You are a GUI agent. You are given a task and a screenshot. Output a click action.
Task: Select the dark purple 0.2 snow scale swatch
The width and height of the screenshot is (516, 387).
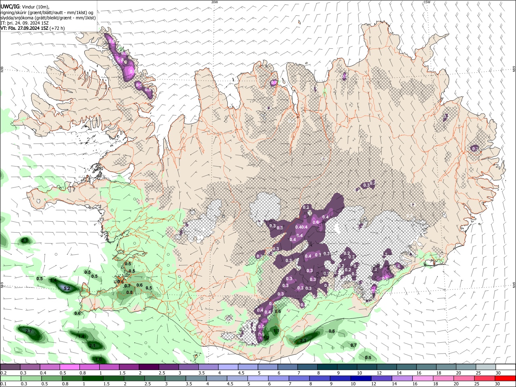coord(10,367)
